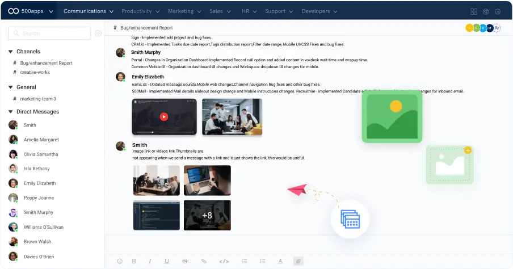This screenshot has width=513, height=269.
Task: Open the text color tool
Action: (280, 261)
